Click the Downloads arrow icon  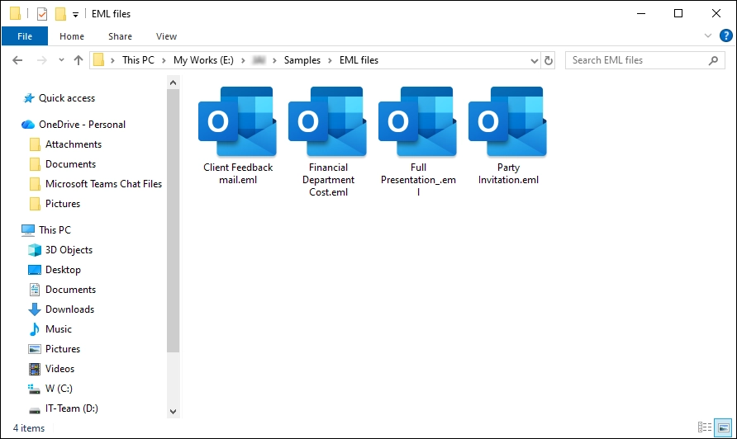coord(35,309)
